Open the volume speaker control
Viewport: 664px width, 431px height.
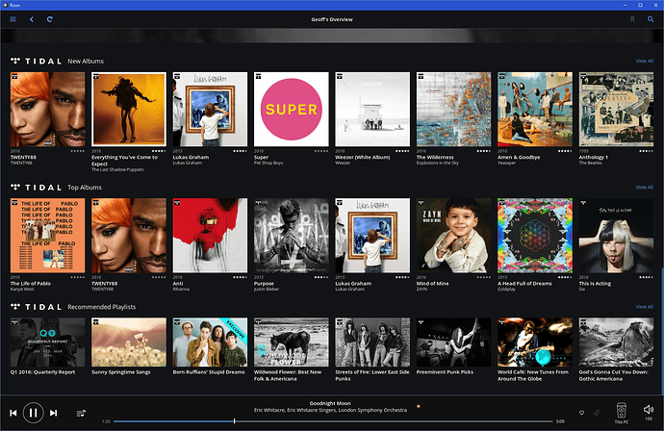649,410
